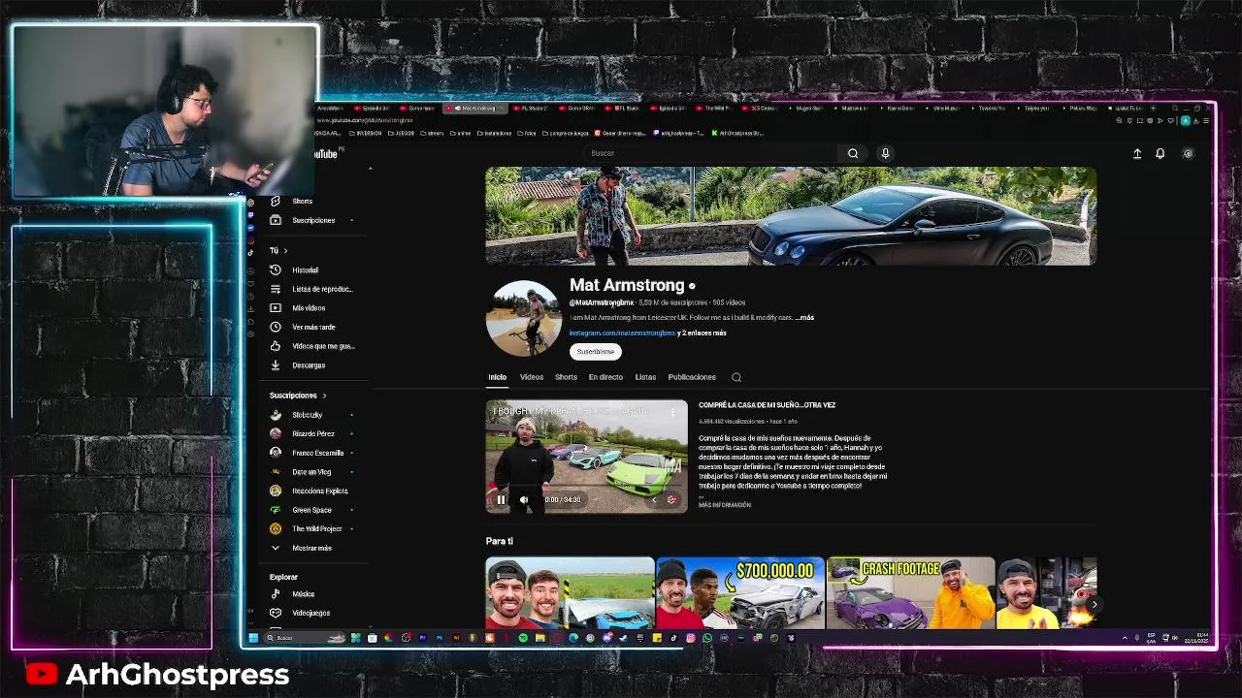The width and height of the screenshot is (1242, 698).
Task: Click the COMPRÉ LA CASA DE MI SUEÑO title
Action: tap(767, 405)
